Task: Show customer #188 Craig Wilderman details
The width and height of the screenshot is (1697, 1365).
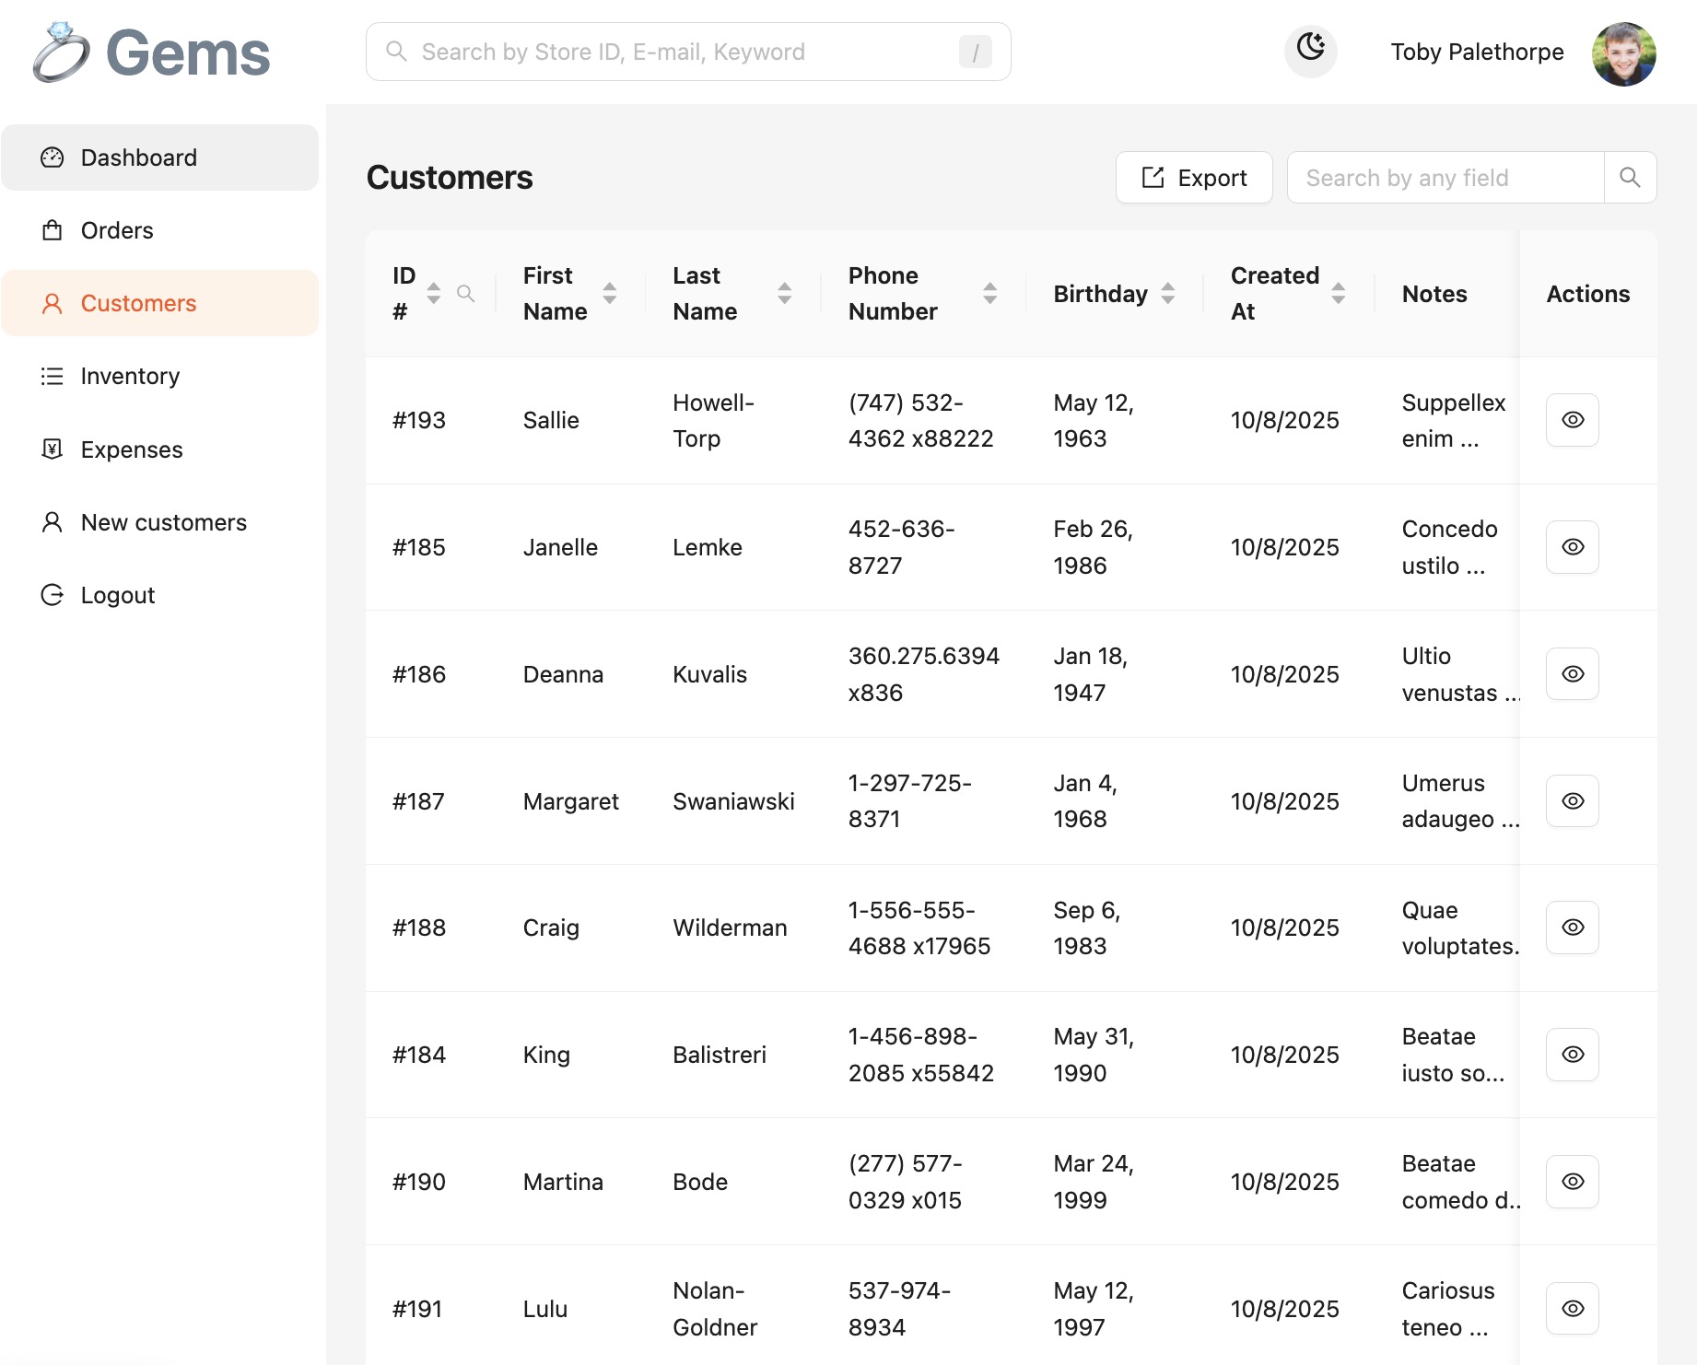Action: (x=1572, y=927)
